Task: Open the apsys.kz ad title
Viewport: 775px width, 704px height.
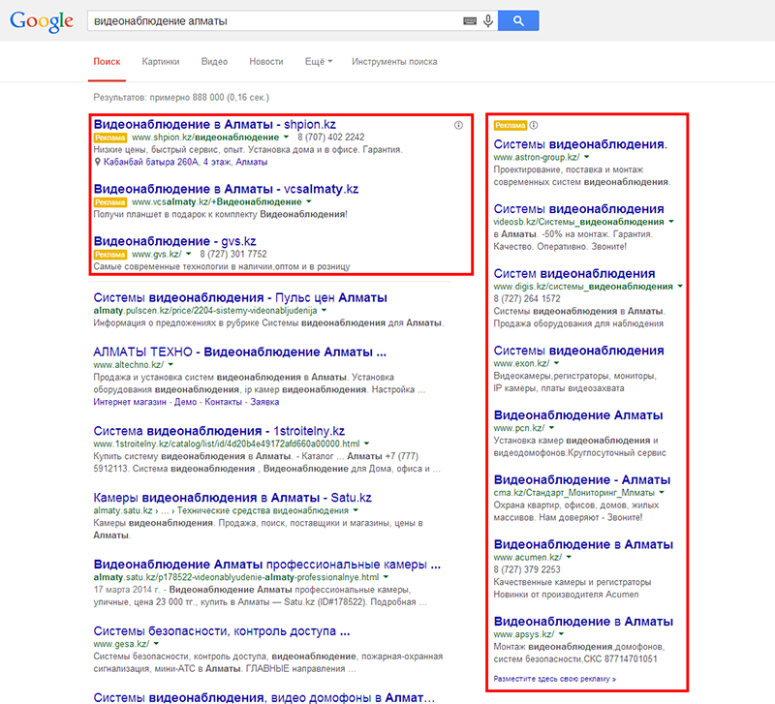Action: click(x=583, y=622)
